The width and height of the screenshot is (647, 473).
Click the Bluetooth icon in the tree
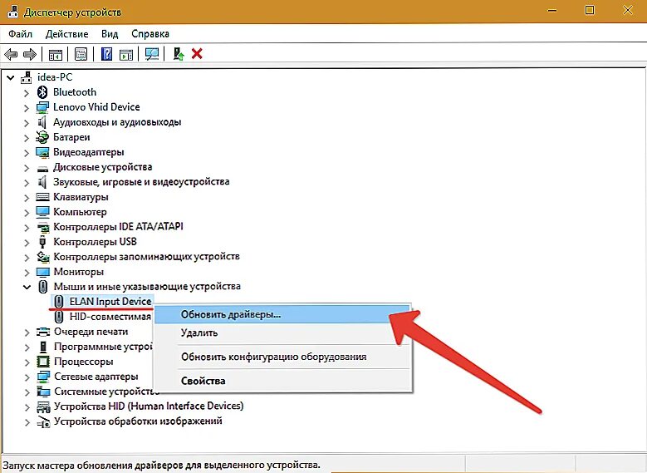point(42,92)
